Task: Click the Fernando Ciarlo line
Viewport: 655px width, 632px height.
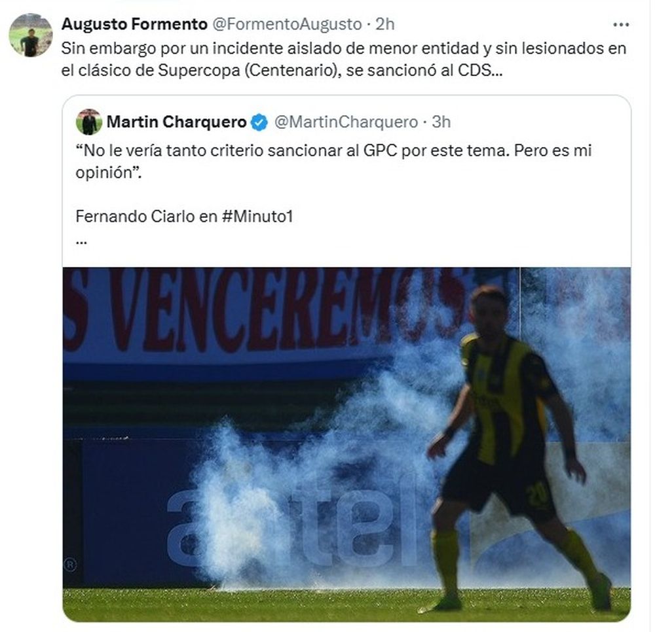Action: (184, 216)
